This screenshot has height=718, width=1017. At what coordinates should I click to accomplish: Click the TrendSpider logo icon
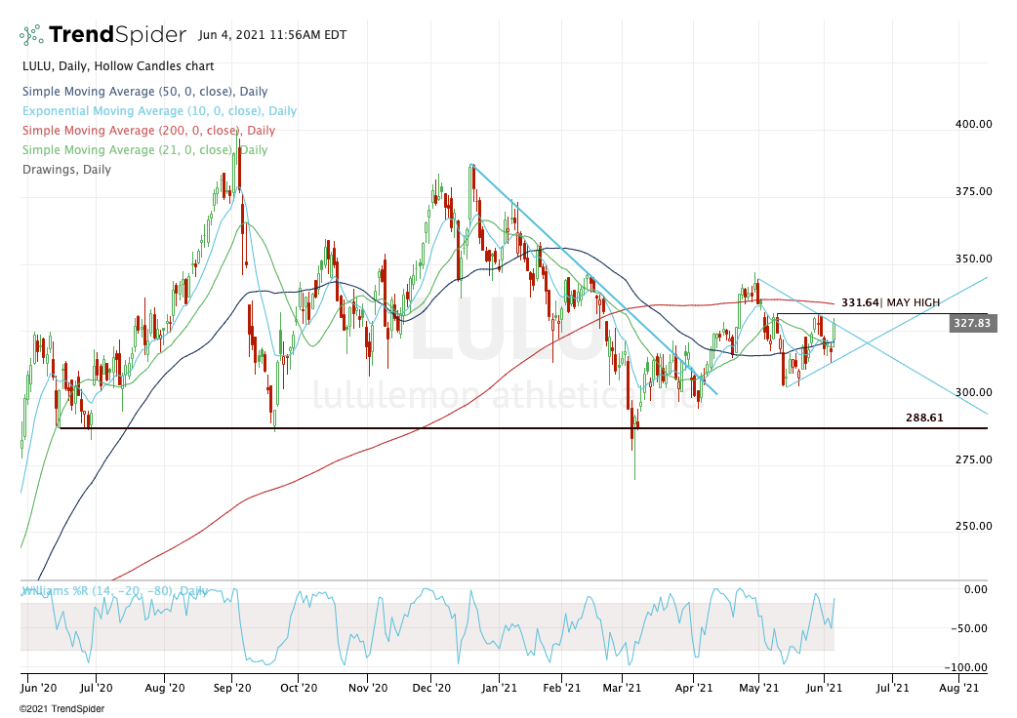31,35
